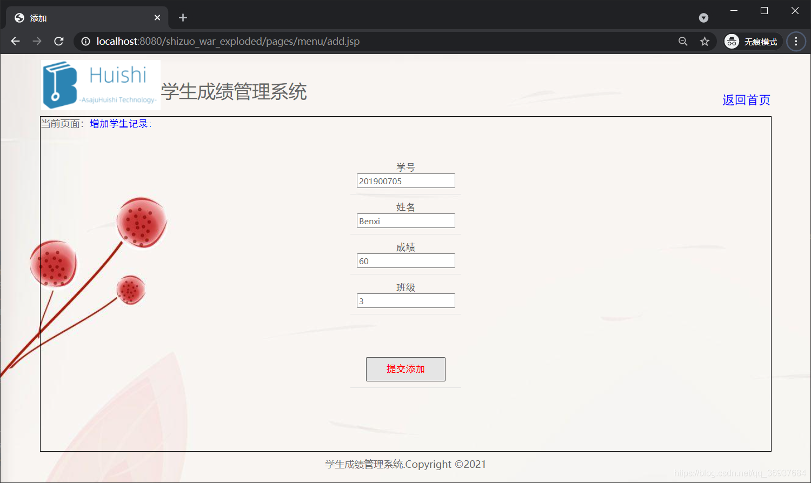Screen dimensions: 811x483
Task: Click the Huishi logo image
Action: pos(101,85)
